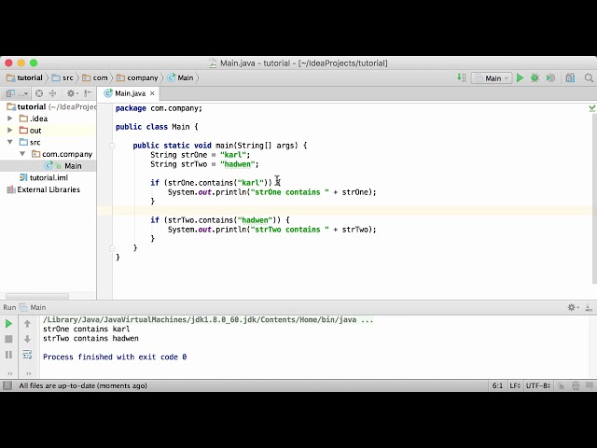This screenshot has width=597, height=448.
Task: Select com.company package in the tree
Action: [x=48, y=154]
